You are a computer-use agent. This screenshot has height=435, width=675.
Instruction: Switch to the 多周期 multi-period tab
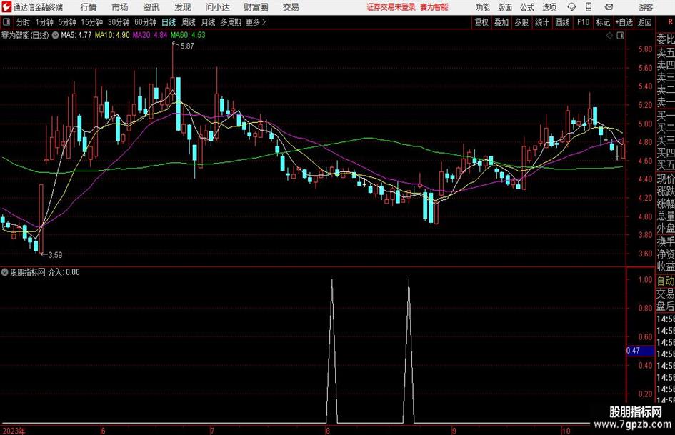coord(231,22)
